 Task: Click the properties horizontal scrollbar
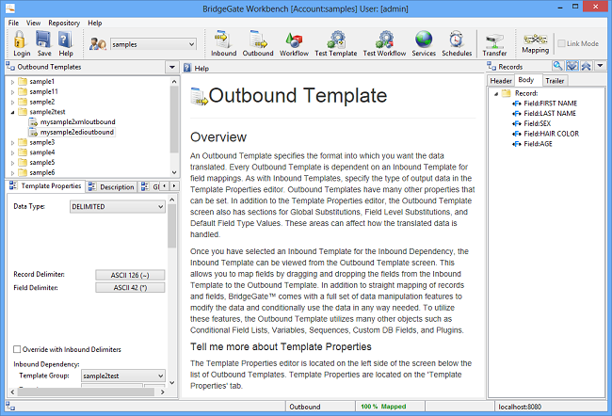pyautogui.click(x=86, y=392)
